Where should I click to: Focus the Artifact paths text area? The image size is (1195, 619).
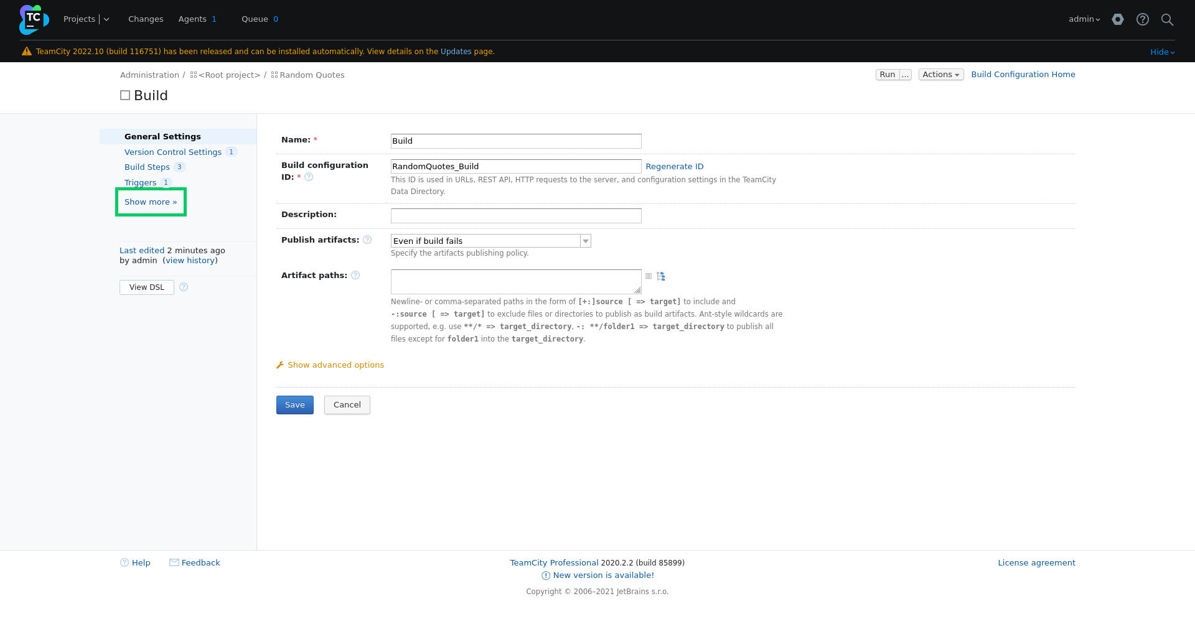(x=516, y=282)
